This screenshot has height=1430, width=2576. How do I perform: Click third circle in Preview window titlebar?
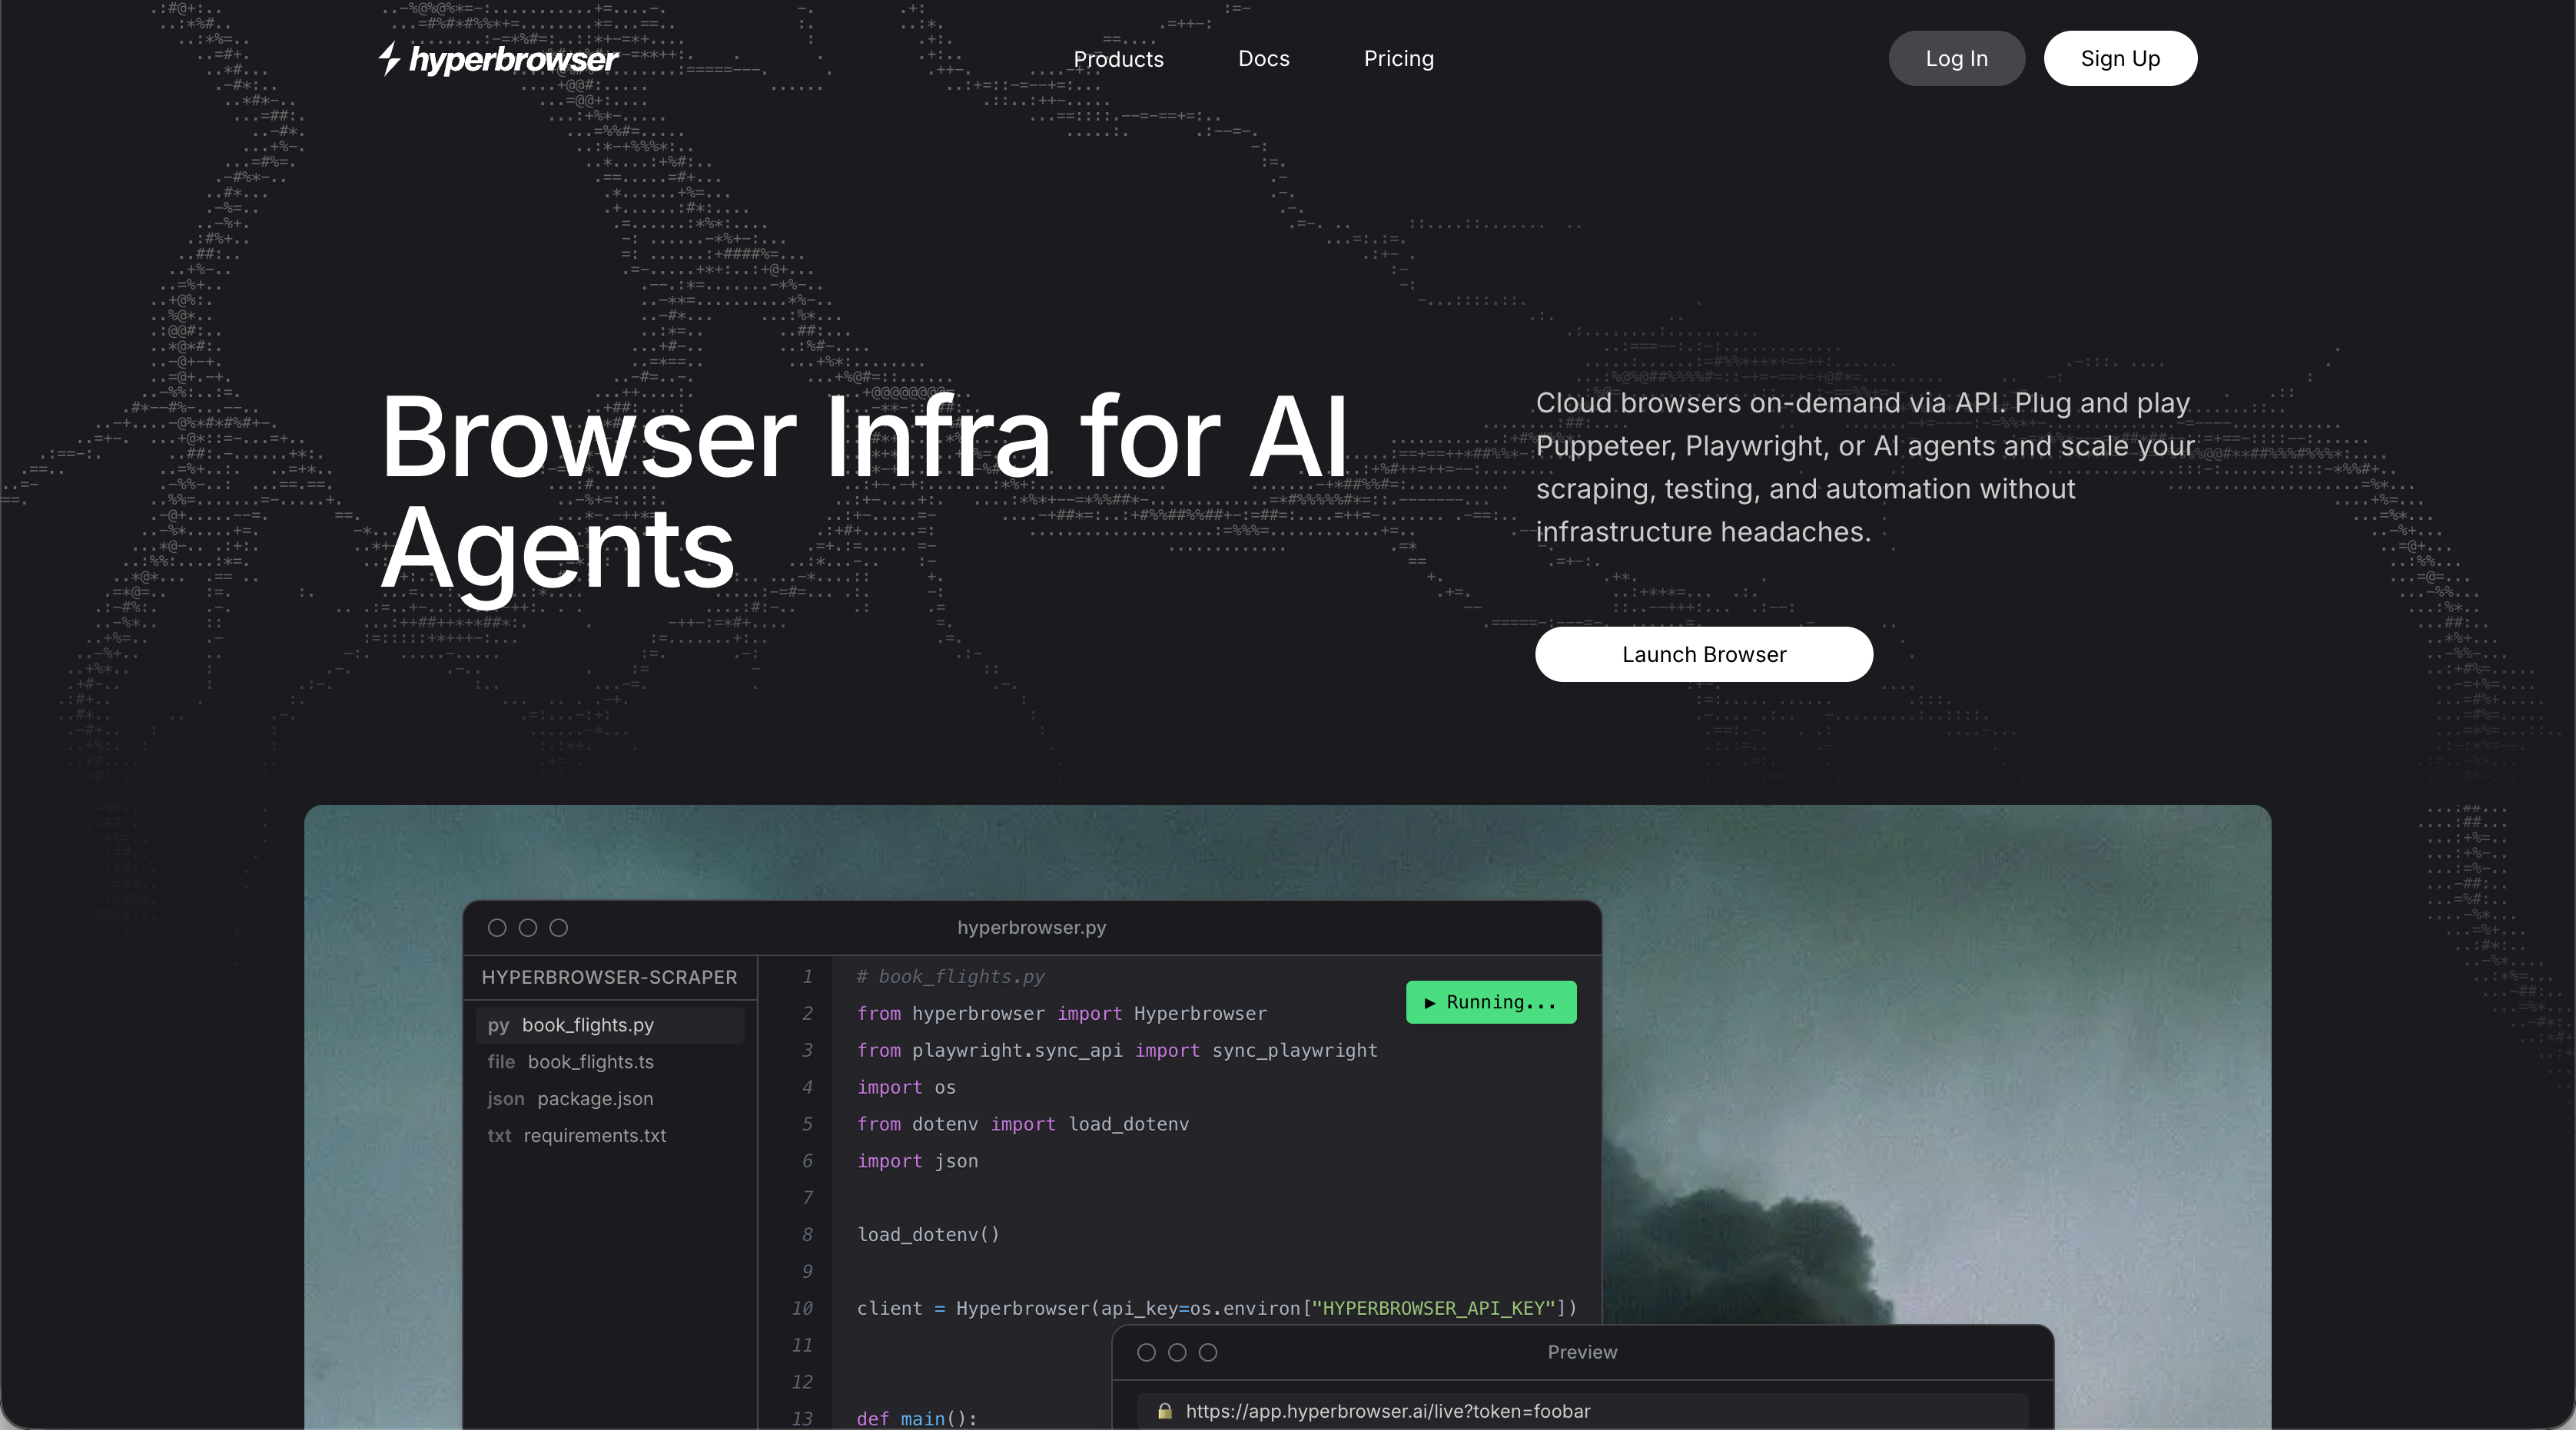click(1208, 1352)
